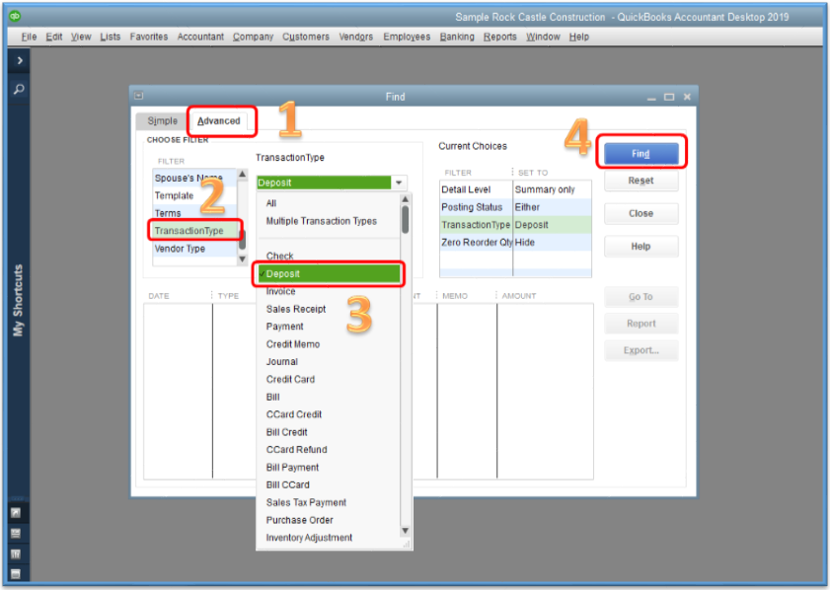Viewport: 830px width, 590px height.
Task: Expand the My Shortcuts sidebar arrow
Action: point(20,60)
